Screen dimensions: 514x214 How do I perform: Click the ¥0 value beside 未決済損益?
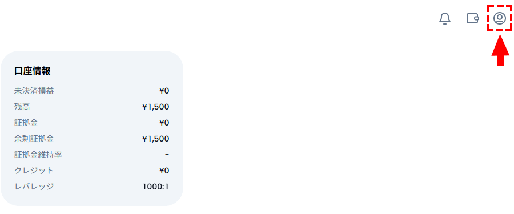[x=164, y=91]
